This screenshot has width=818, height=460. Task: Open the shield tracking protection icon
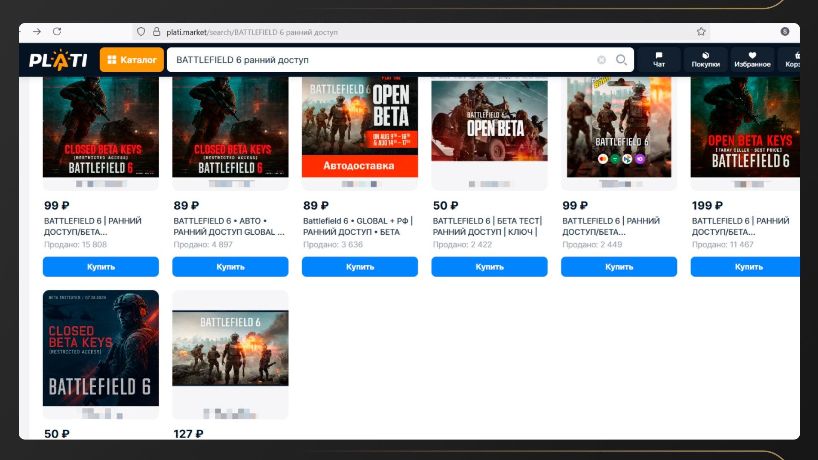coord(141,32)
